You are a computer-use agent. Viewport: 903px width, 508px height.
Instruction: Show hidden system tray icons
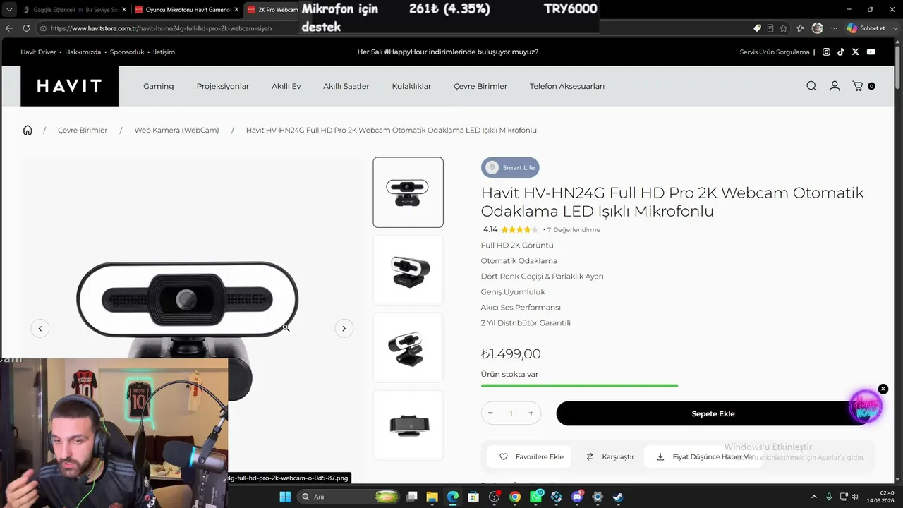(813, 497)
